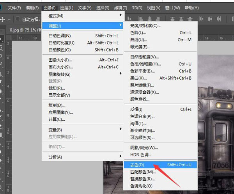Viewport: 234px width, 194px height.
Task: Select 图像大小(I)... in Image menu
Action: pyautogui.click(x=83, y=60)
